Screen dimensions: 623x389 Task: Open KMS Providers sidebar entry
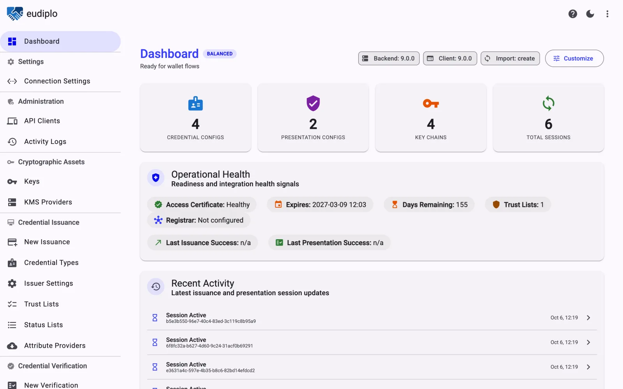tap(60, 202)
